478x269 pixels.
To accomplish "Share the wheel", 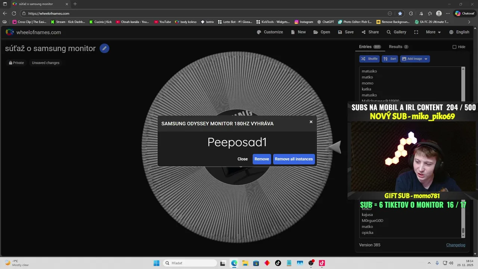I will coord(370,32).
